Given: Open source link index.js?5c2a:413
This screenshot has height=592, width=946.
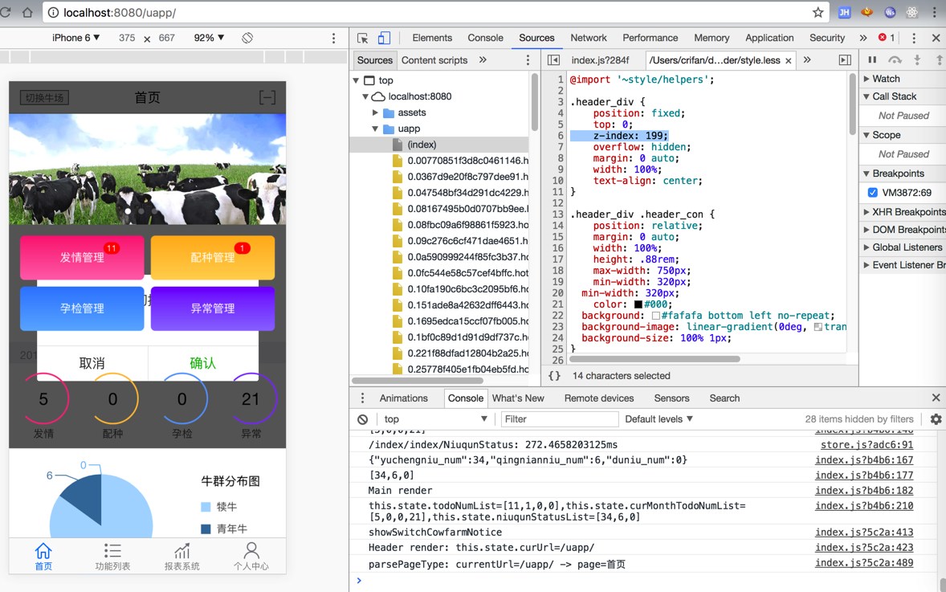Looking at the screenshot, I should click(x=864, y=533).
